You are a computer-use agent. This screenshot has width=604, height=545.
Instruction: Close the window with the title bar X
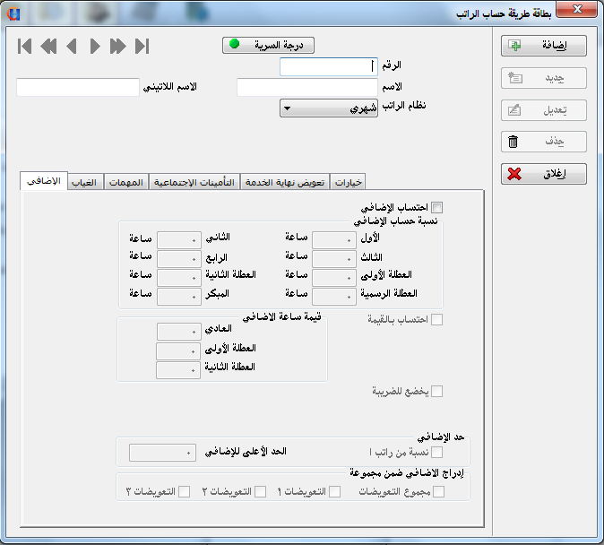click(576, 9)
